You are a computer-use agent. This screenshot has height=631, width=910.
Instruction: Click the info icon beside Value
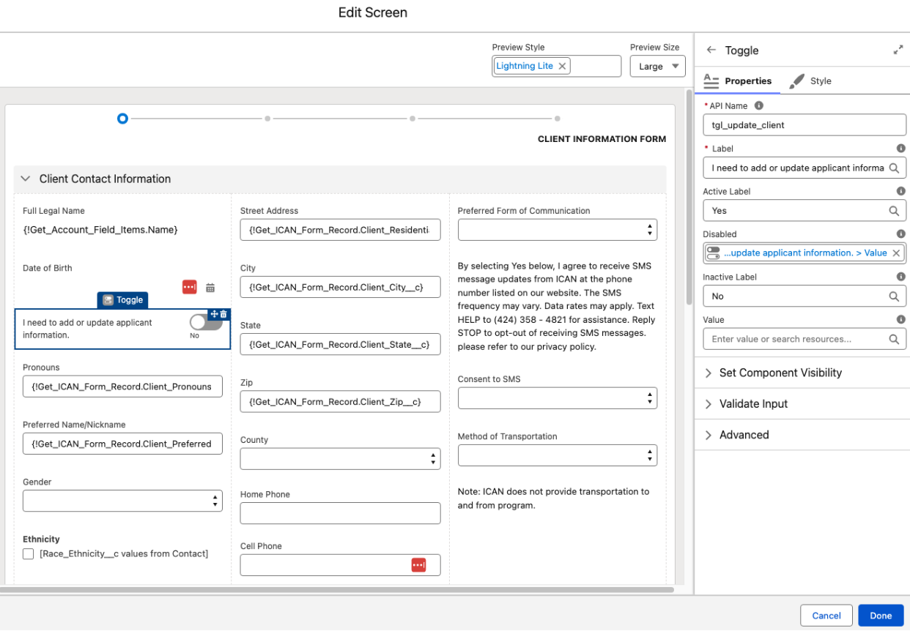point(900,320)
